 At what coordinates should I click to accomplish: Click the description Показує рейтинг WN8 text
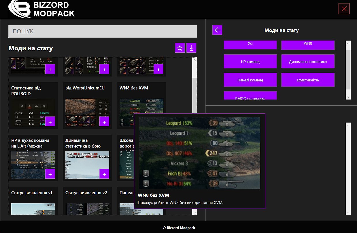181,203
